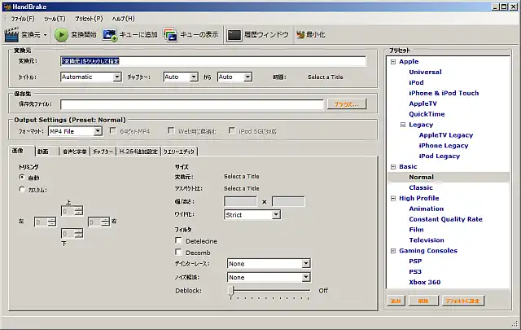Click the Set Default preset button
The width and height of the screenshot is (521, 330).
tap(463, 301)
